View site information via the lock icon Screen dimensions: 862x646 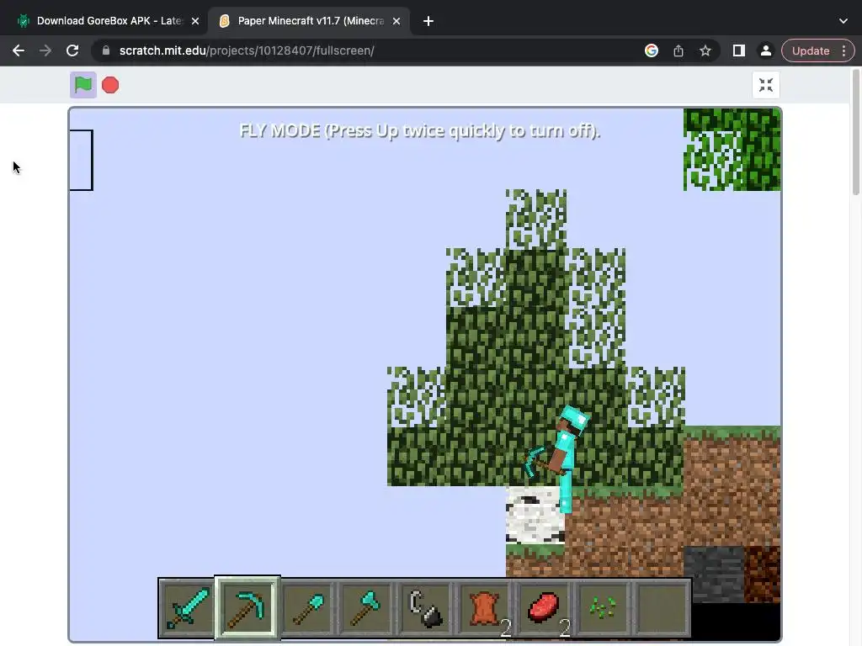click(106, 50)
